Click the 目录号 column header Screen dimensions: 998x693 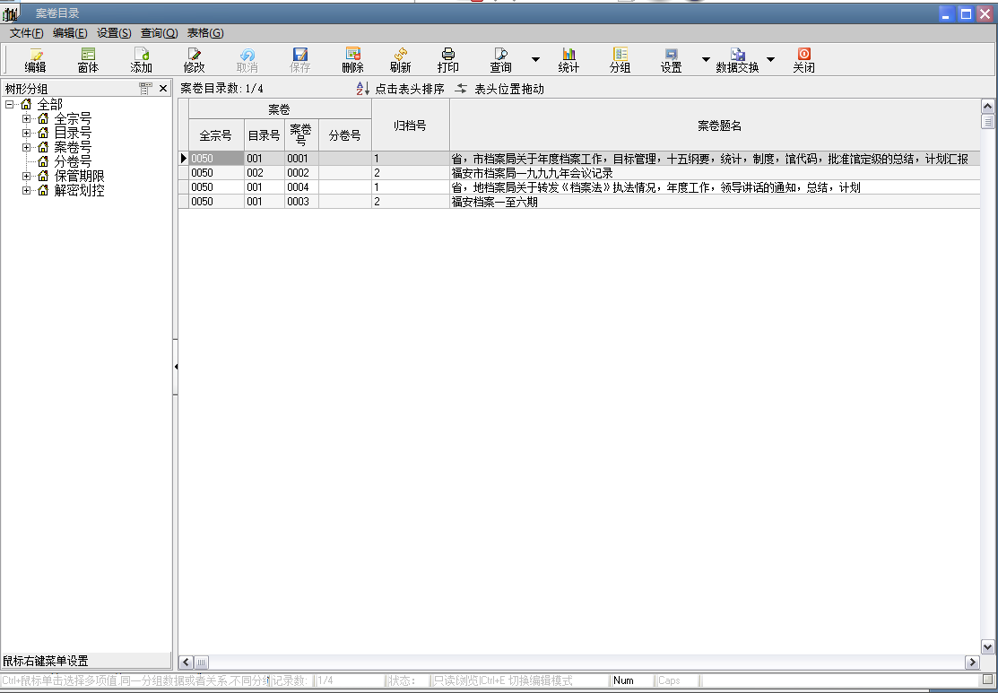(265, 135)
